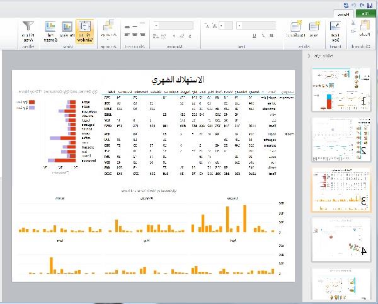378x304 pixels.
Task: Insert a Text Box
Action: (x=335, y=31)
